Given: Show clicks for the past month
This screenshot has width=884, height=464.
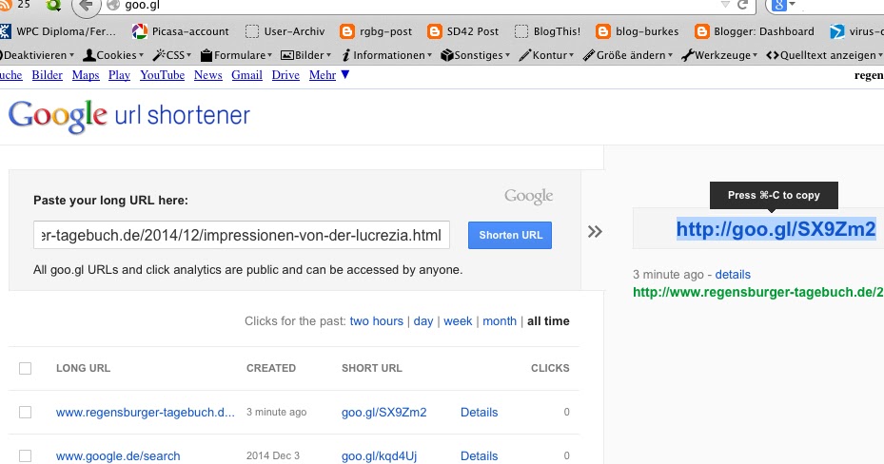Looking at the screenshot, I should click(500, 321).
